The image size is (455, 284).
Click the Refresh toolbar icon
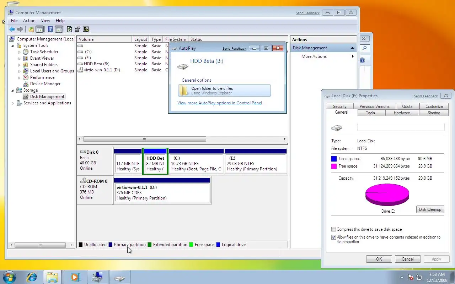click(70, 29)
